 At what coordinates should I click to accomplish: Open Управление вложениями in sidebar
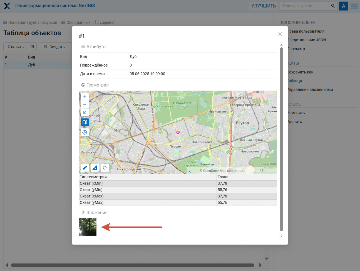(310, 90)
